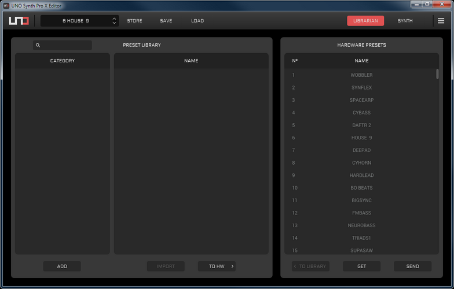The image size is (454, 289).
Task: Click the search magnifier icon
Action: [x=38, y=45]
